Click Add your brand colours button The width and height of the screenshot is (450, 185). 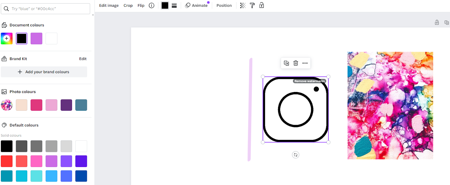point(44,72)
